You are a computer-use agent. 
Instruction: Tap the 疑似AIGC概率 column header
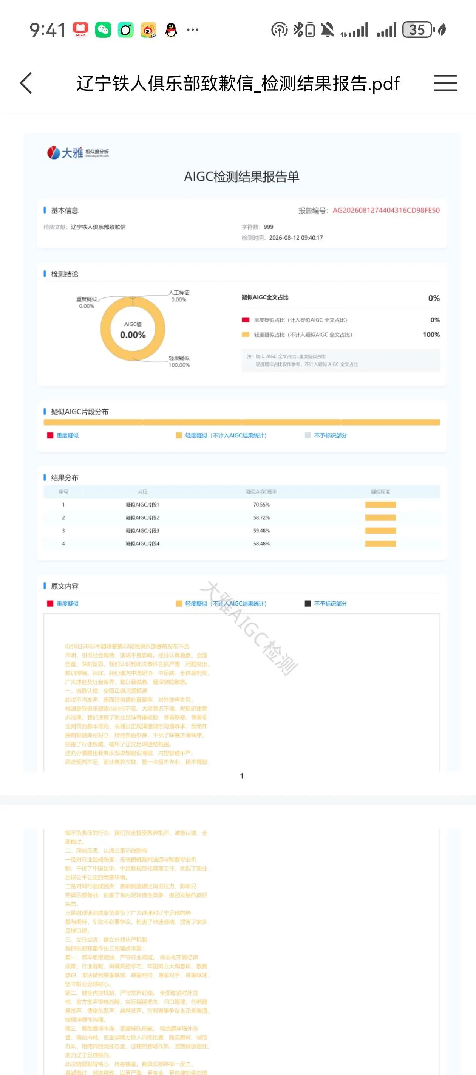coord(261,492)
